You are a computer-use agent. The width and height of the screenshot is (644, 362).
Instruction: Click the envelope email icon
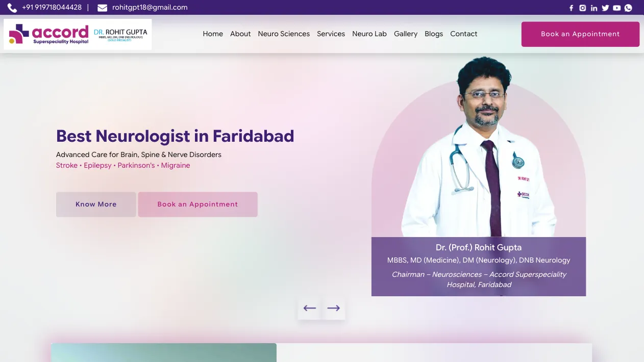(102, 8)
